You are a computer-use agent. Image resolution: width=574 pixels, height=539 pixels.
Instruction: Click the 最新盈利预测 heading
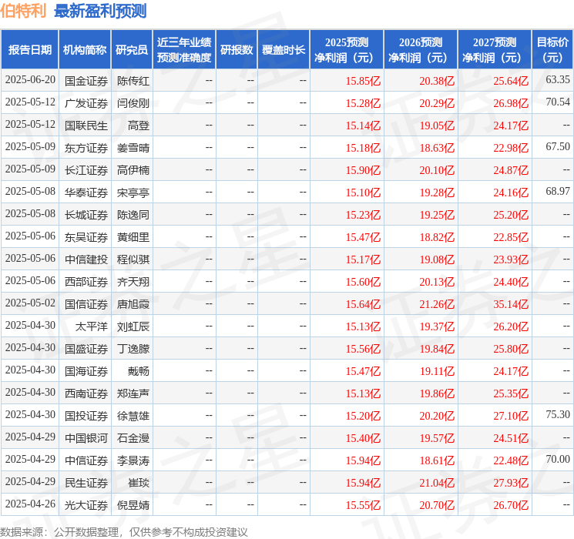(100, 11)
